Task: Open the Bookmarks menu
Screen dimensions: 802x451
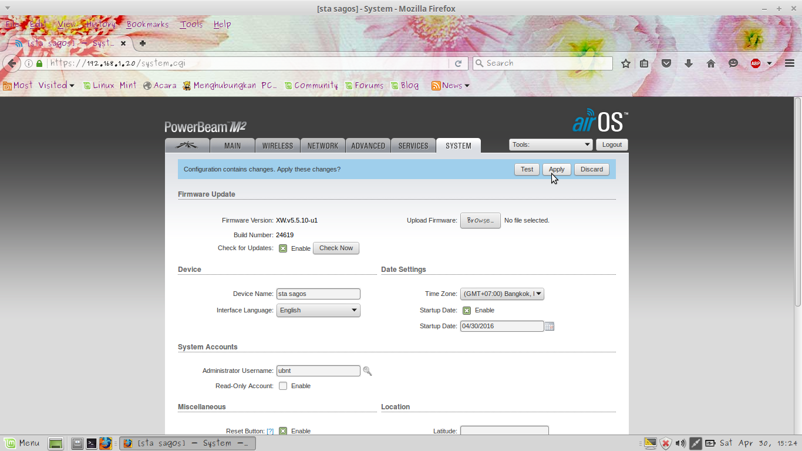Action: click(147, 24)
